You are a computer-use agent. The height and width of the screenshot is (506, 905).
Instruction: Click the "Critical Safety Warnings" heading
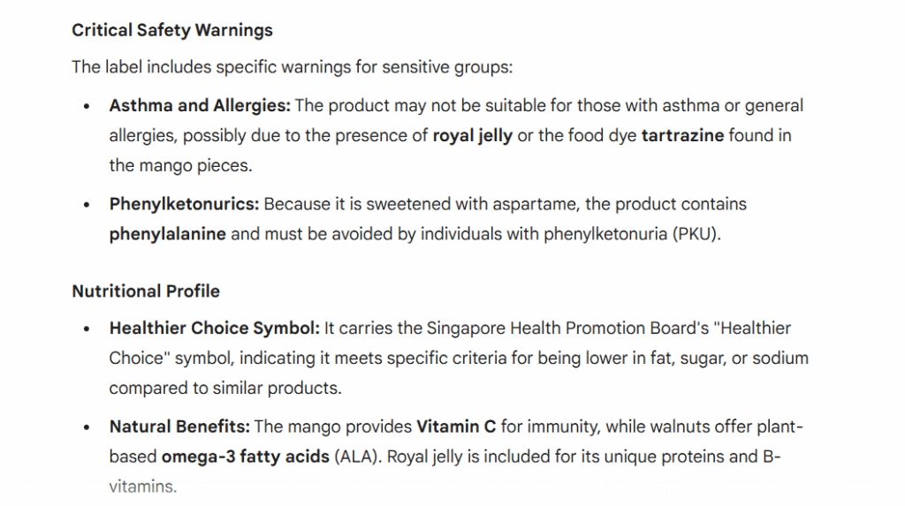172,30
